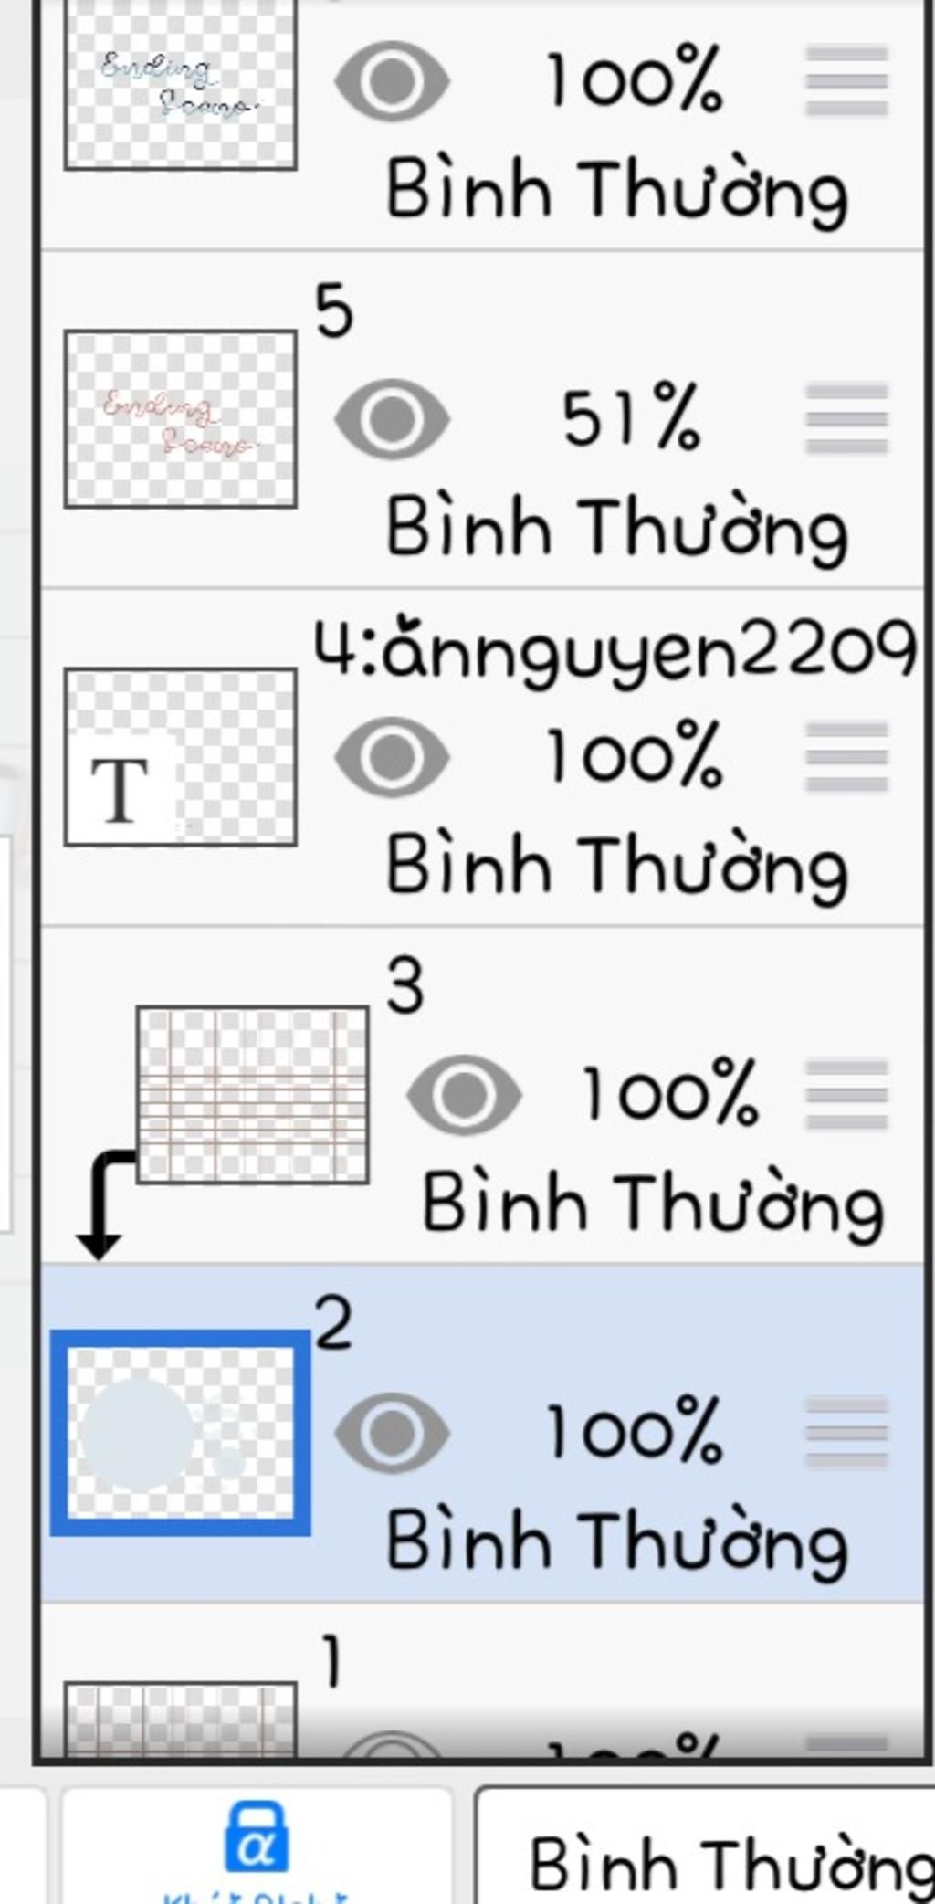Click the reorder handle of layer 2
This screenshot has height=1904, width=935.
[846, 1433]
